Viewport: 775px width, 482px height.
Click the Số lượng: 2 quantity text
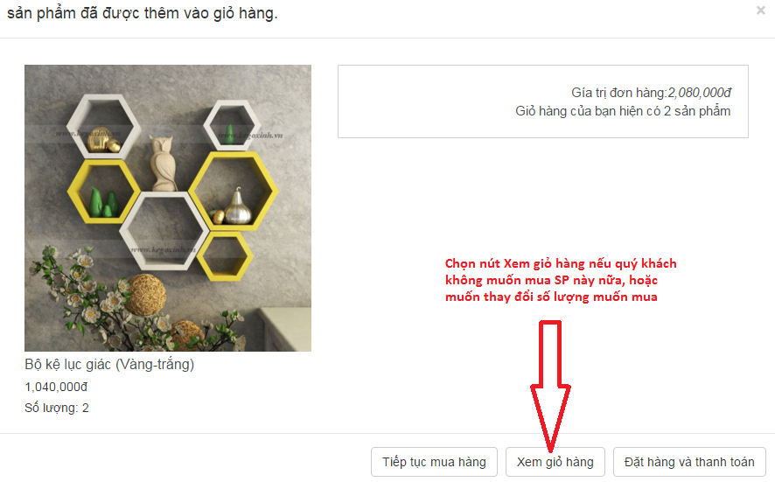click(57, 408)
